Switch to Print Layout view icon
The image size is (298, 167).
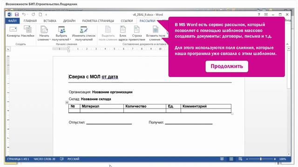(231, 159)
